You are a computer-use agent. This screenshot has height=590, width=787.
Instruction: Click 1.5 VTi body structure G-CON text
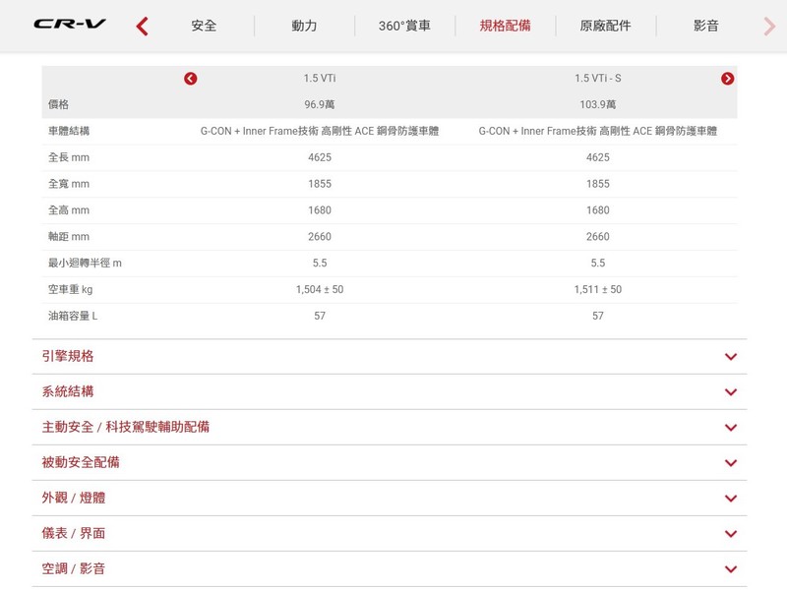click(x=320, y=131)
